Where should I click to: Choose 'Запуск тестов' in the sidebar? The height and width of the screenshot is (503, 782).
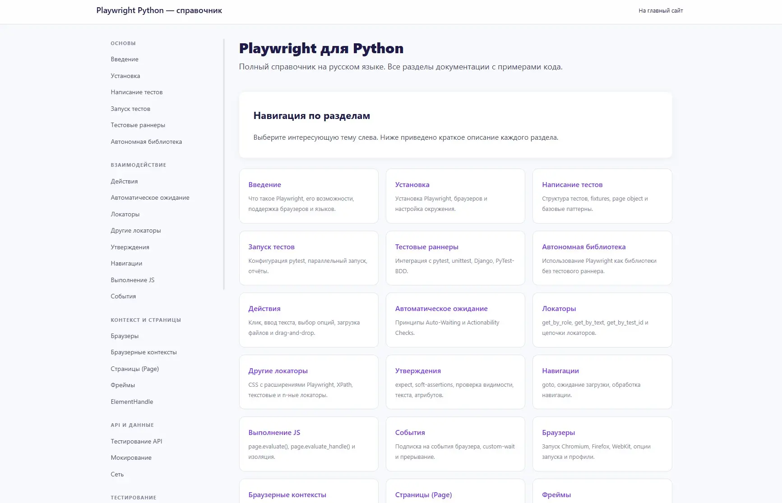click(130, 109)
